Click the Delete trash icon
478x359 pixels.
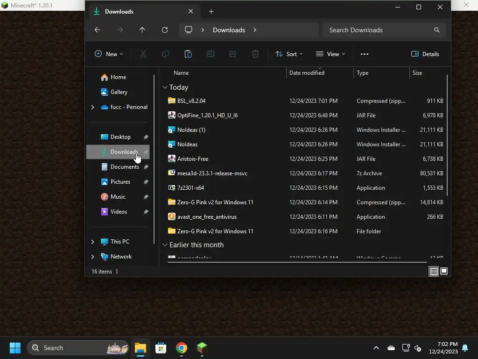(255, 54)
